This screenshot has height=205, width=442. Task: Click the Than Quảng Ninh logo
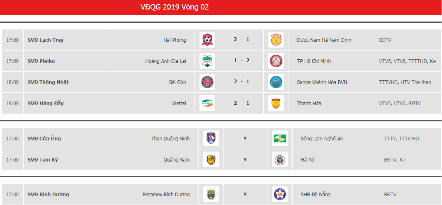211,139
